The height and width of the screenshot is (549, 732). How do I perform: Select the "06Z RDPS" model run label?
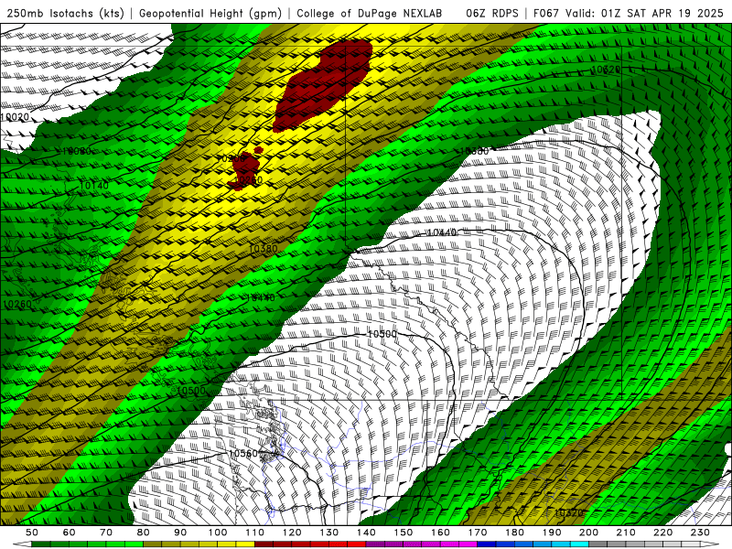tap(492, 13)
